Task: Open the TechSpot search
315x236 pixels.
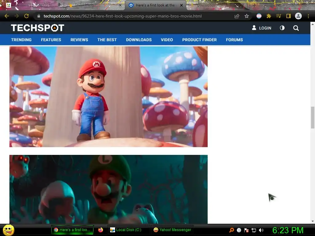Action: tap(296, 28)
